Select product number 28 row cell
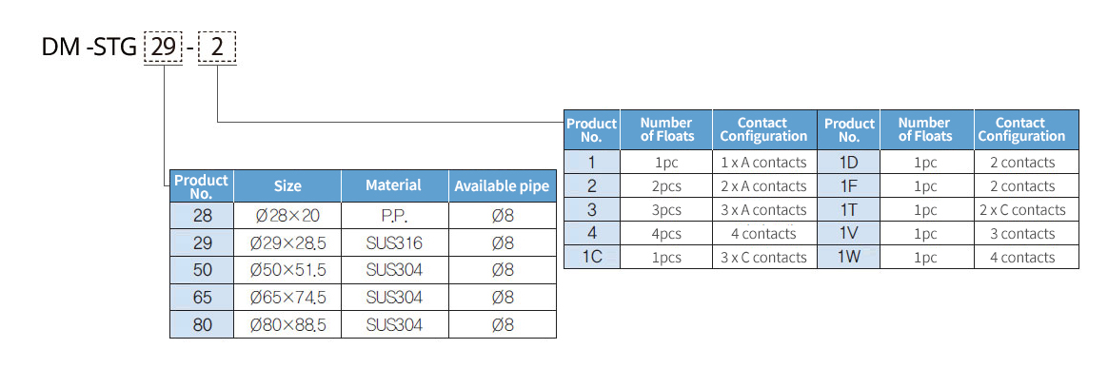 [x=202, y=216]
